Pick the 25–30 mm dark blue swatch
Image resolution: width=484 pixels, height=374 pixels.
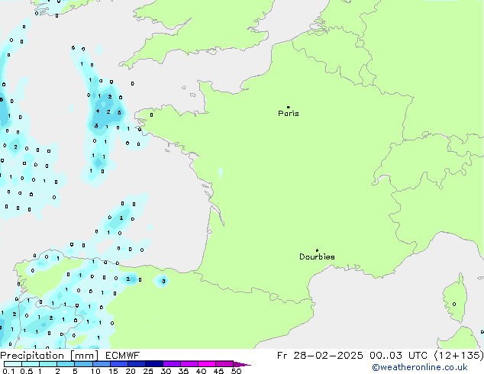pyautogui.click(x=153, y=364)
